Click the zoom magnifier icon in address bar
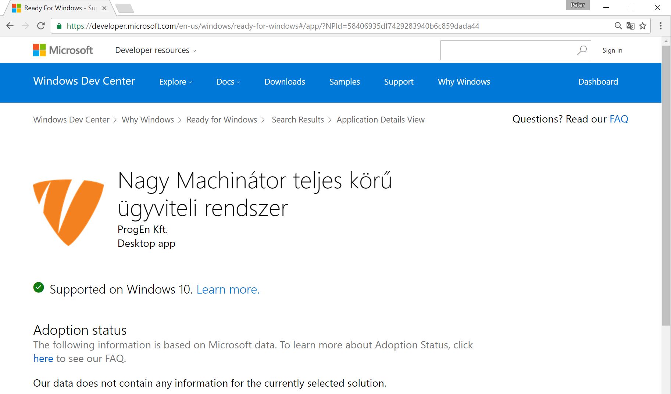 click(x=618, y=26)
